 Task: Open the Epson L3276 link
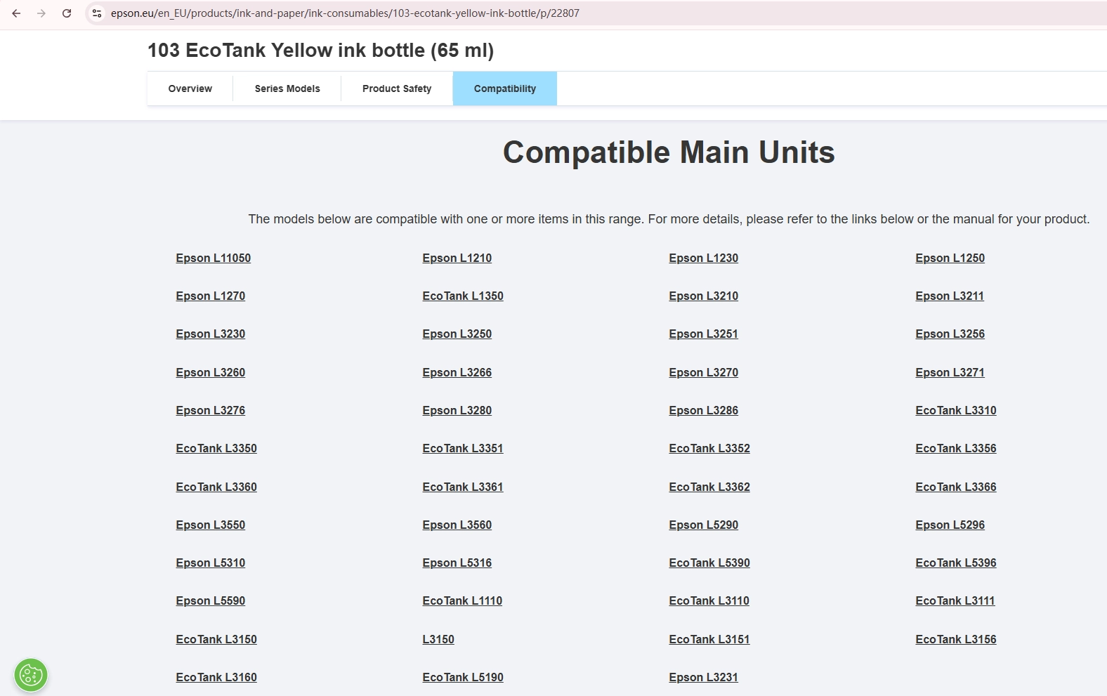(210, 410)
